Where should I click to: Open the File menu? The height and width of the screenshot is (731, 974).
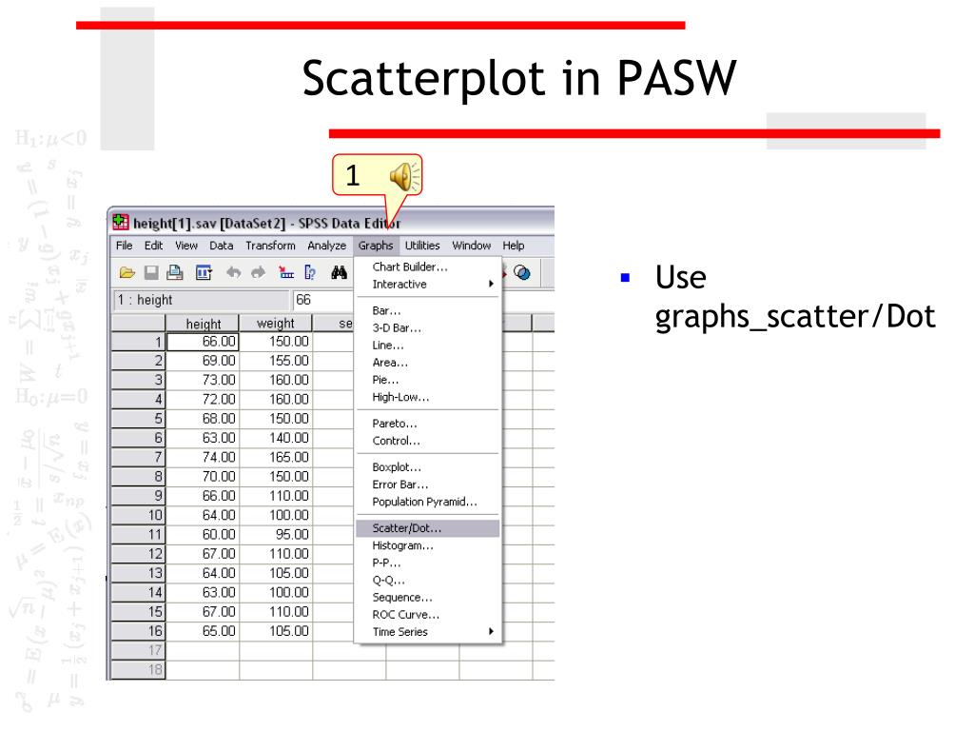pos(125,246)
